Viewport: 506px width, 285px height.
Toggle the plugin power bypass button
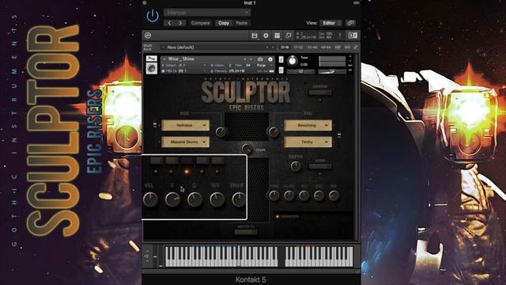click(x=153, y=16)
